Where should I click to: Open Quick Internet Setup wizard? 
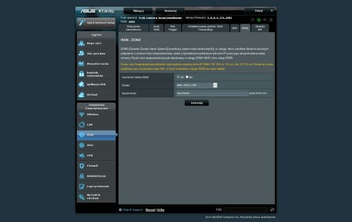point(96,23)
